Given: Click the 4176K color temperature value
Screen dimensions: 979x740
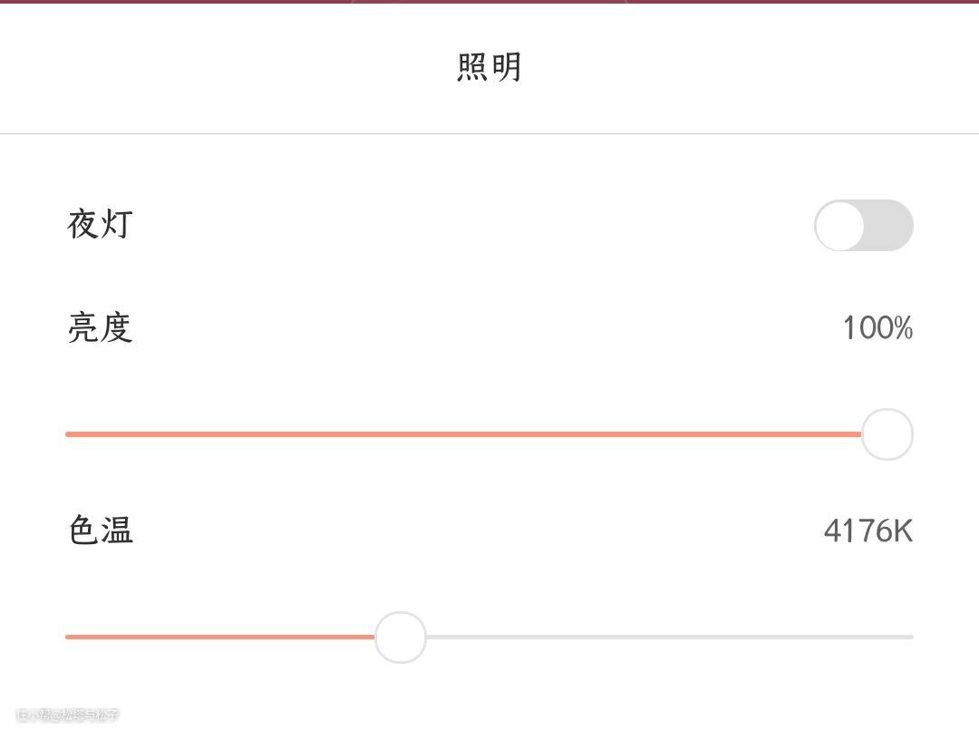Looking at the screenshot, I should click(868, 530).
